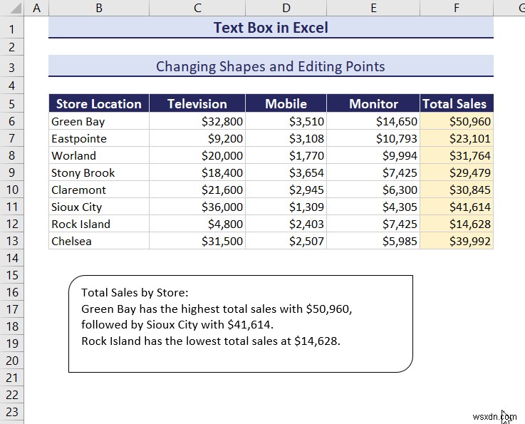525x424 pixels.
Task: Click Sioux City total sales $41,614 cell
Action: pyautogui.click(x=457, y=207)
